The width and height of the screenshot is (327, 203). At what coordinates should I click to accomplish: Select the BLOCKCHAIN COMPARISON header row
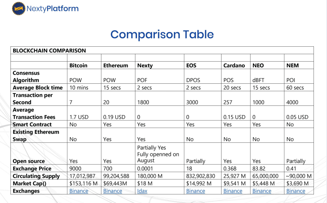[x=49, y=50]
